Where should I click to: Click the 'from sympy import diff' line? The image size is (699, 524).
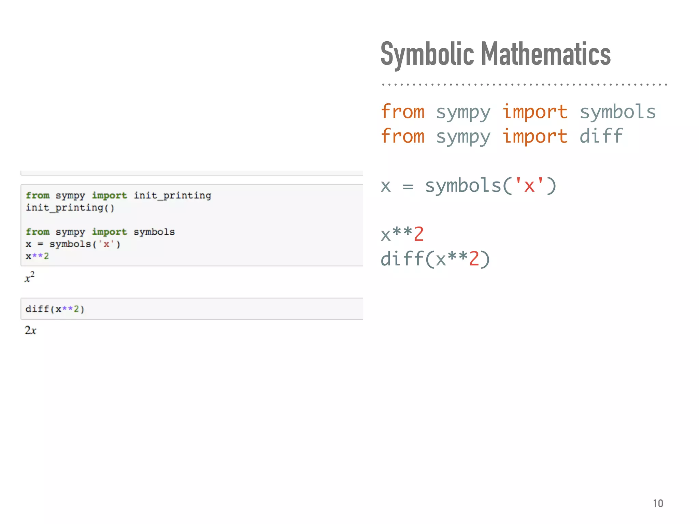coord(502,136)
